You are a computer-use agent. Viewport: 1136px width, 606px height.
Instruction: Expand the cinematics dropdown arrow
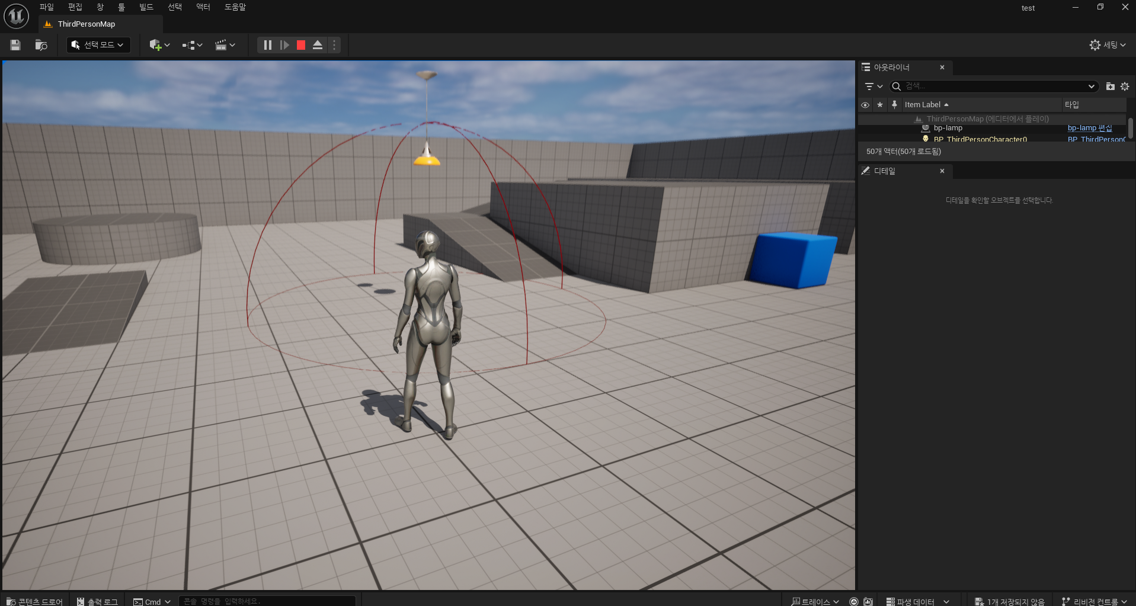point(232,45)
